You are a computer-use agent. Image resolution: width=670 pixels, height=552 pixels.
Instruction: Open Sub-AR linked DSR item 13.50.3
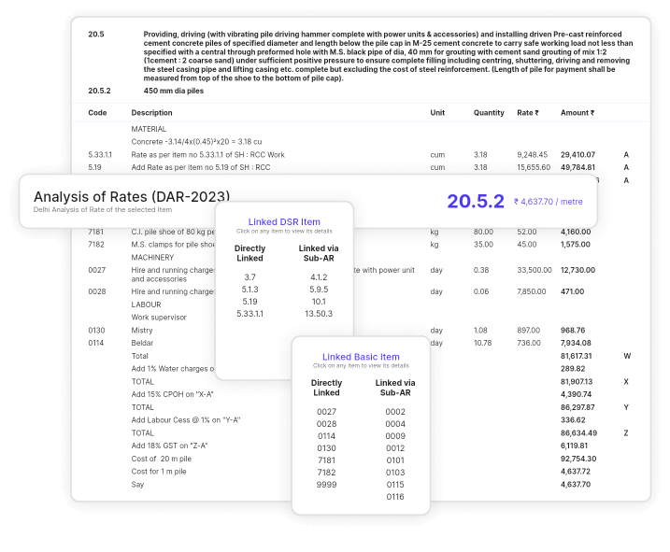pos(319,314)
